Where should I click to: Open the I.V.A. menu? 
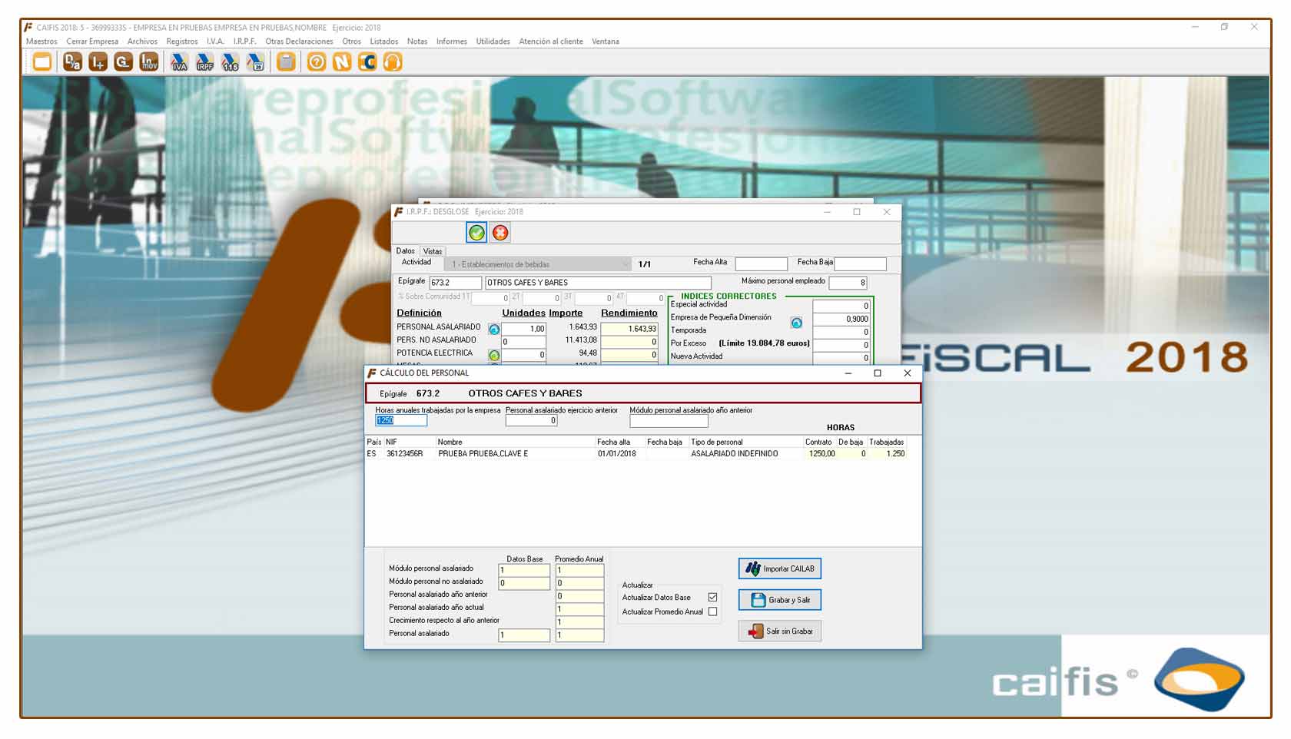tap(215, 41)
